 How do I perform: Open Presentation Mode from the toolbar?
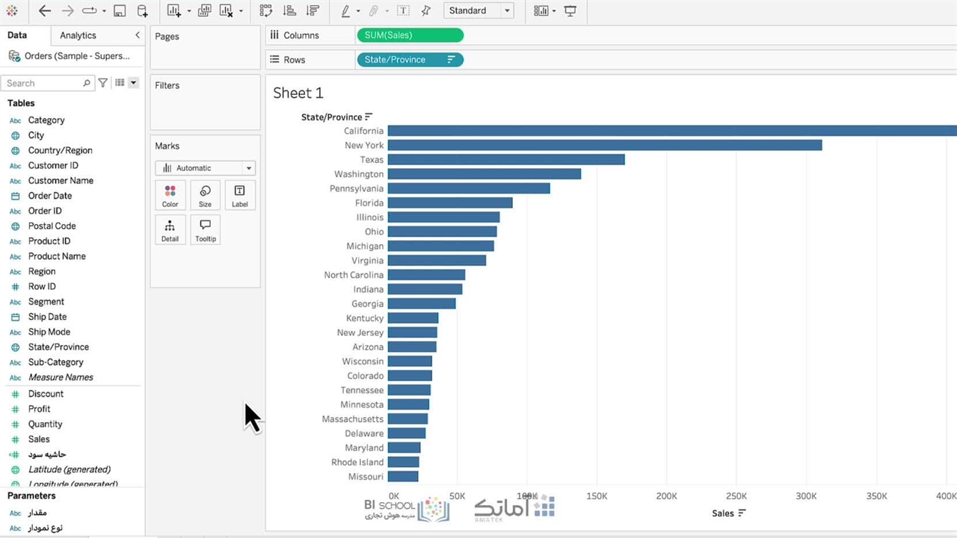[570, 11]
